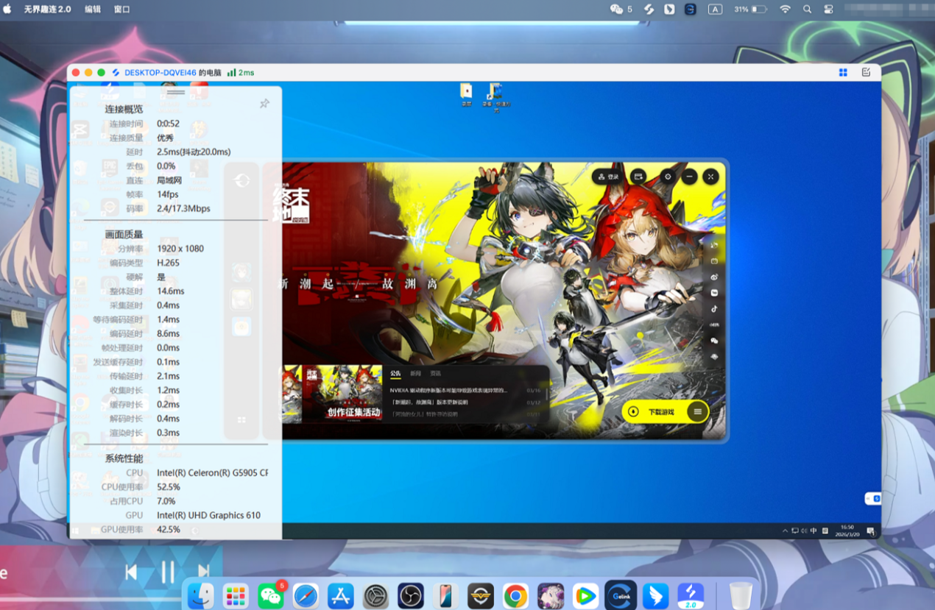Click the note edit icon in title bar
The width and height of the screenshot is (935, 610).
866,72
